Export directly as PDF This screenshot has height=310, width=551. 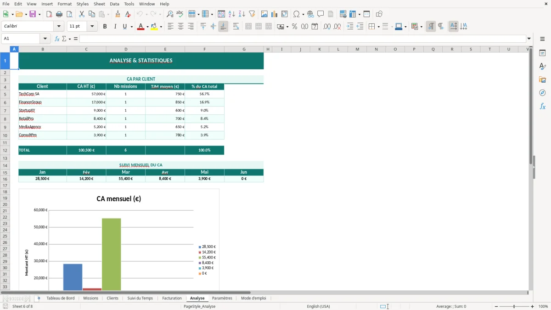coord(49,14)
